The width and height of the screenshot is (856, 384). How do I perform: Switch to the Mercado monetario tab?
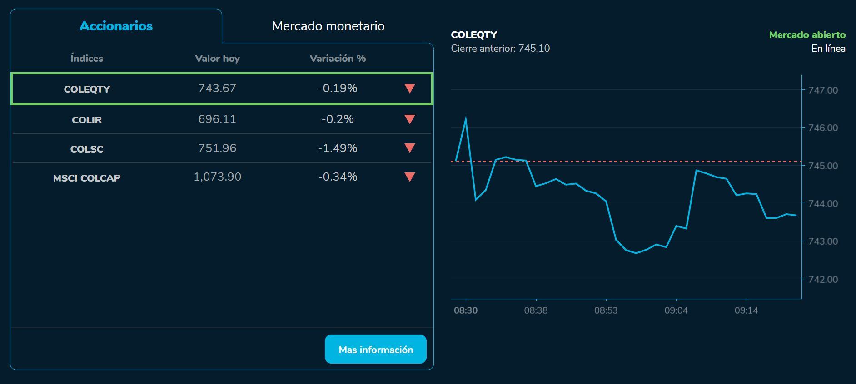coord(328,26)
